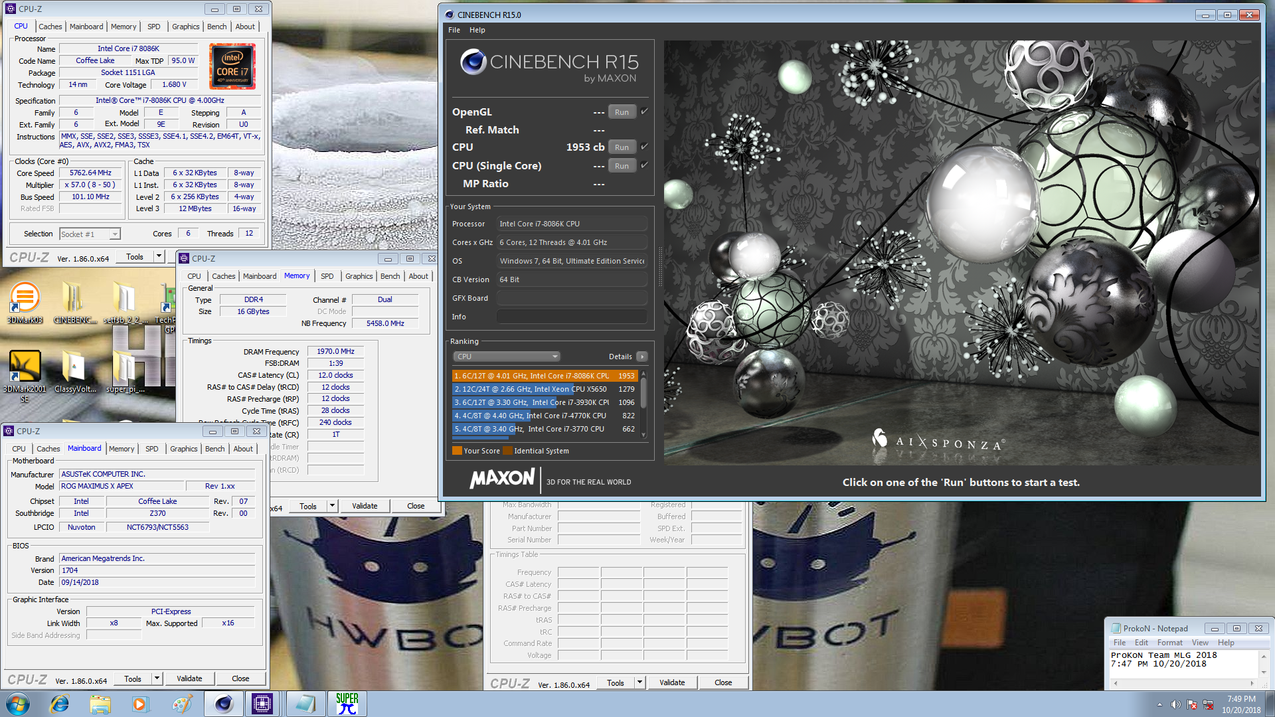Switch to Caches tab in CPU-Z CPU window
1275x717 pixels.
pyautogui.click(x=50, y=27)
